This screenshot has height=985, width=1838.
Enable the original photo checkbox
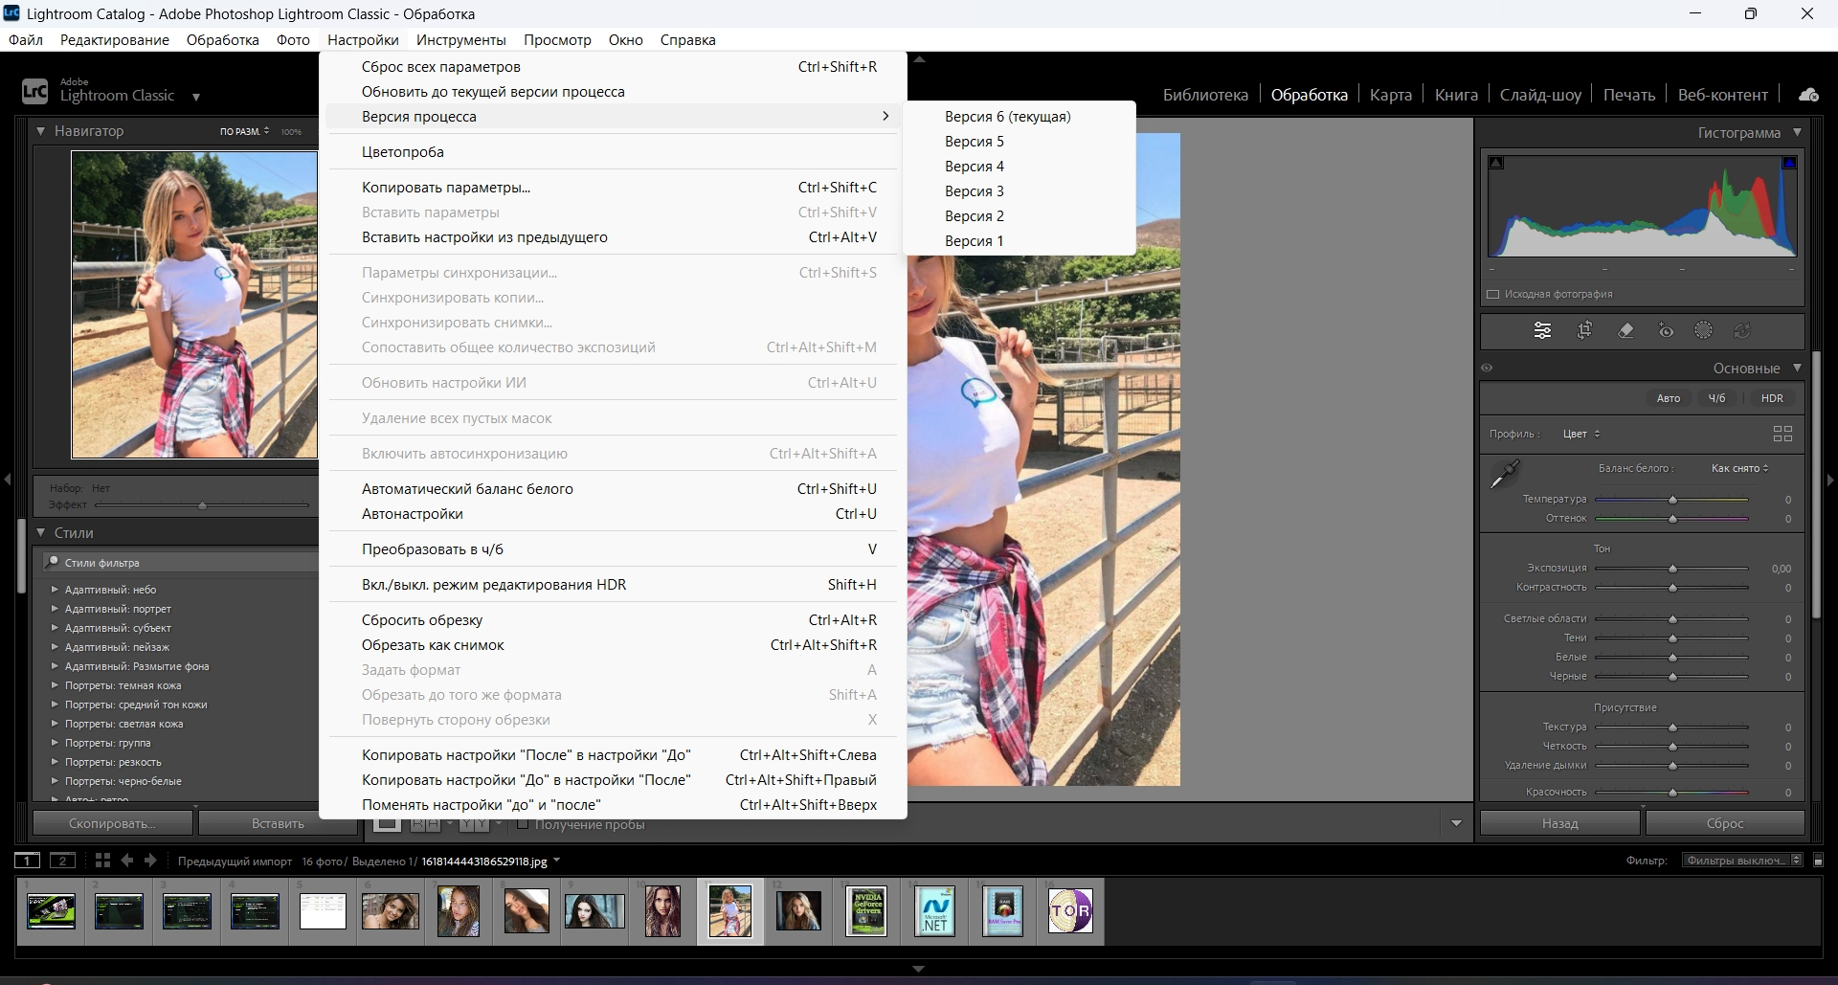click(1492, 294)
